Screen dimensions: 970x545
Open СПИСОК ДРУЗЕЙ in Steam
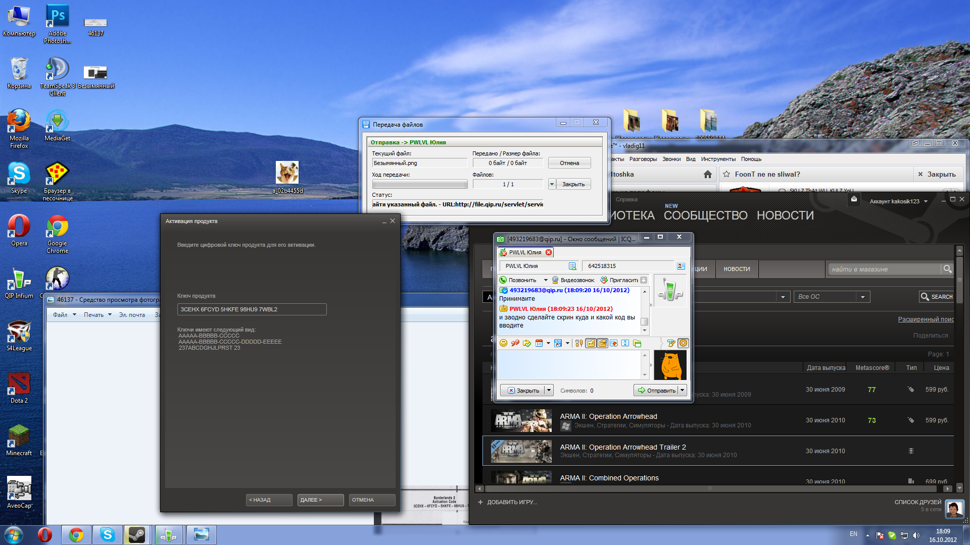click(917, 502)
